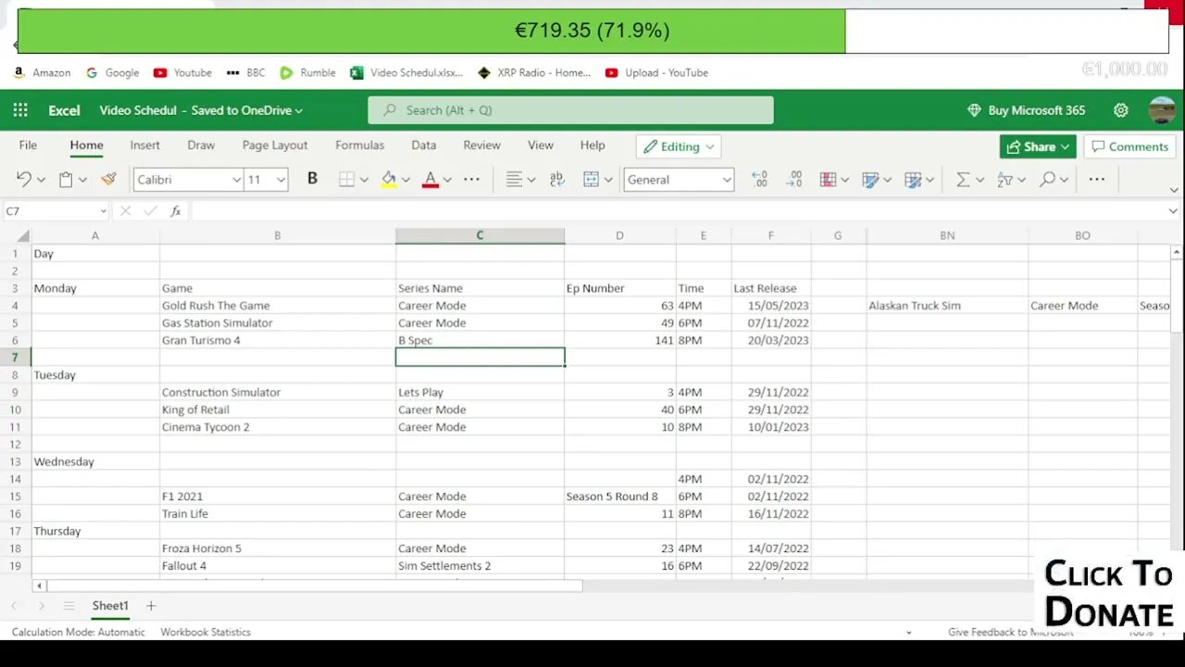Switch to the View tab
Screen dimensions: 1185x667
pos(541,145)
